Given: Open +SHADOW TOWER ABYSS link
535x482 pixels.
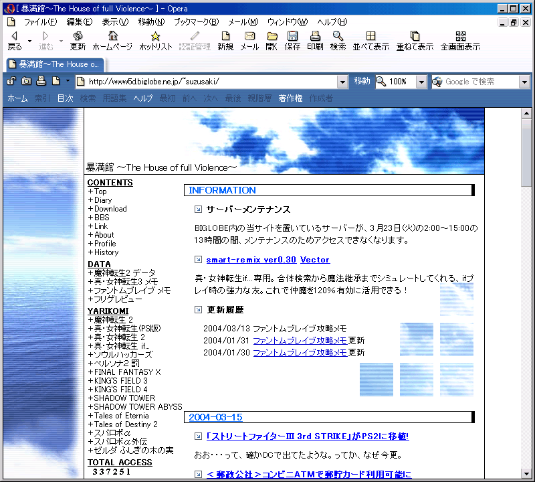Looking at the screenshot, I should [x=135, y=407].
